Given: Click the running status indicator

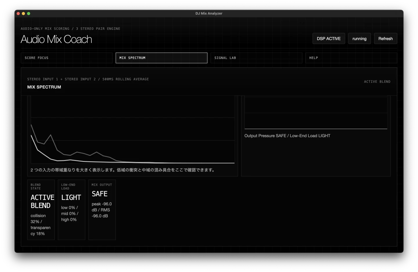Looking at the screenshot, I should click(x=359, y=38).
